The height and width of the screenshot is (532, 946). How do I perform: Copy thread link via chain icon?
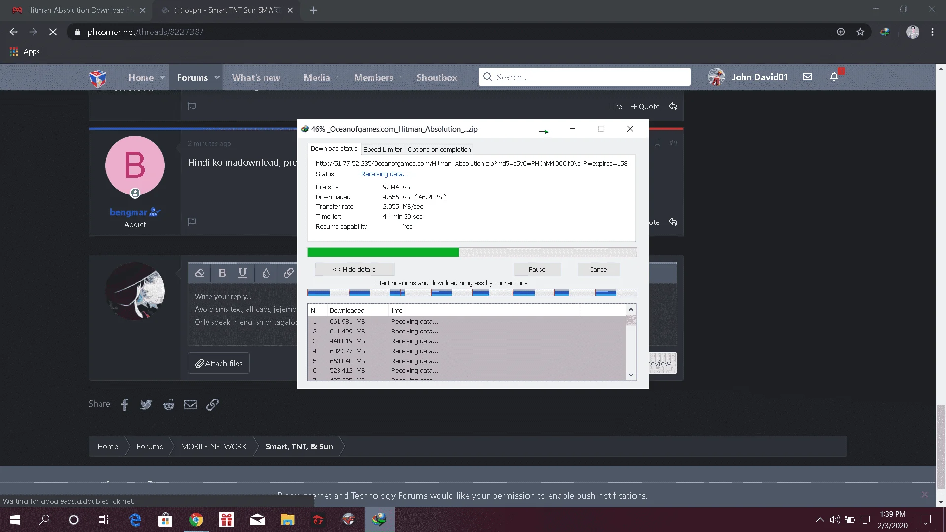coord(212,405)
